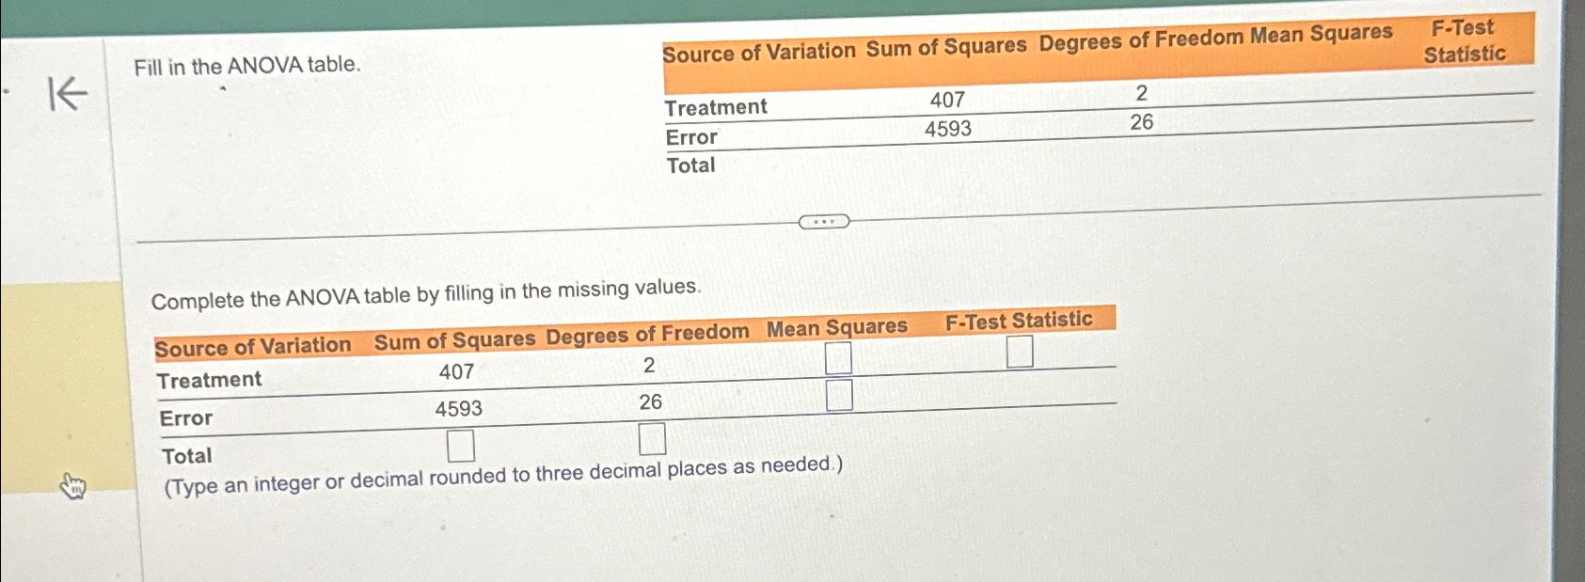Click the Degrees of Freedom column header

(649, 334)
